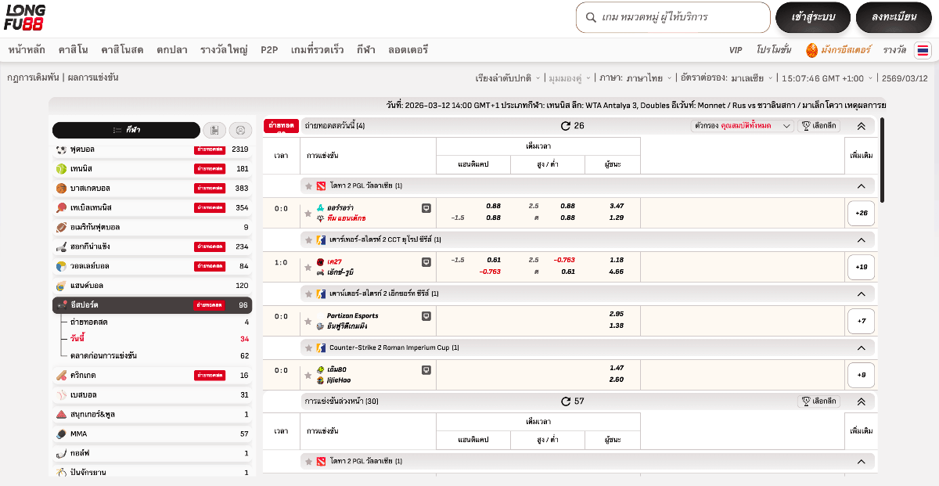Click the tennis ball icon in the sidebar
The height and width of the screenshot is (486, 939).
coord(62,168)
